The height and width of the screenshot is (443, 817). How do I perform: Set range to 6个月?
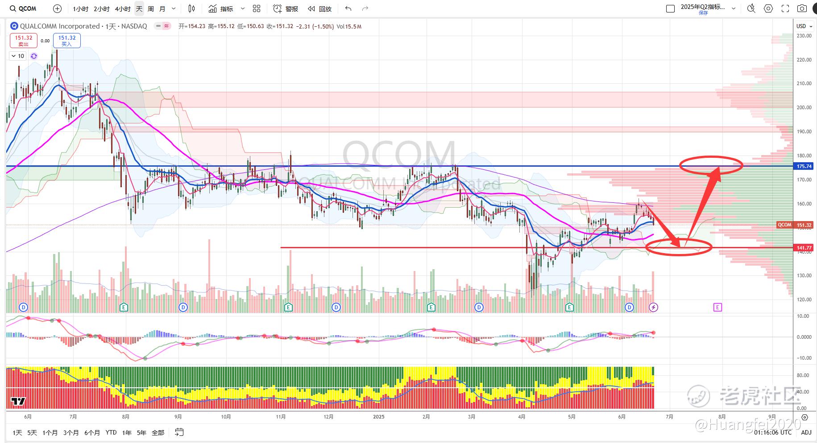click(x=92, y=432)
